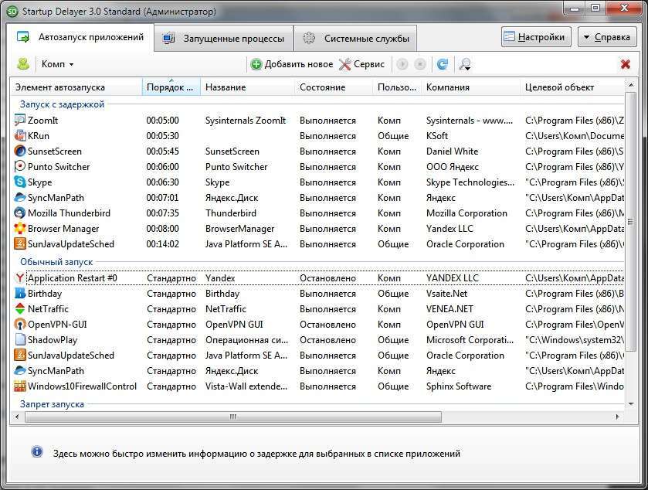Open the Комп user dropdown

click(57, 64)
